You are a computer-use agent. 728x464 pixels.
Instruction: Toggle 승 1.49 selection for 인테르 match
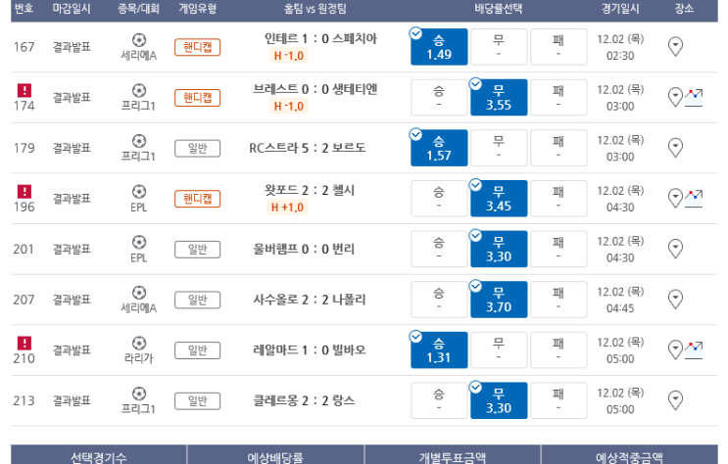(439, 47)
